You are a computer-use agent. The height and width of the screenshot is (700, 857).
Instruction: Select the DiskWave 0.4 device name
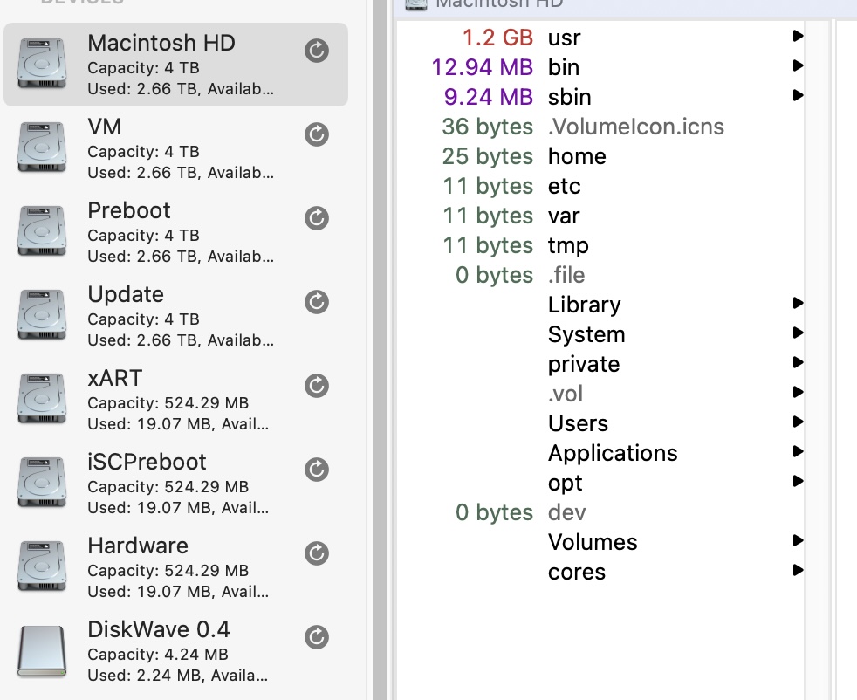coord(159,629)
